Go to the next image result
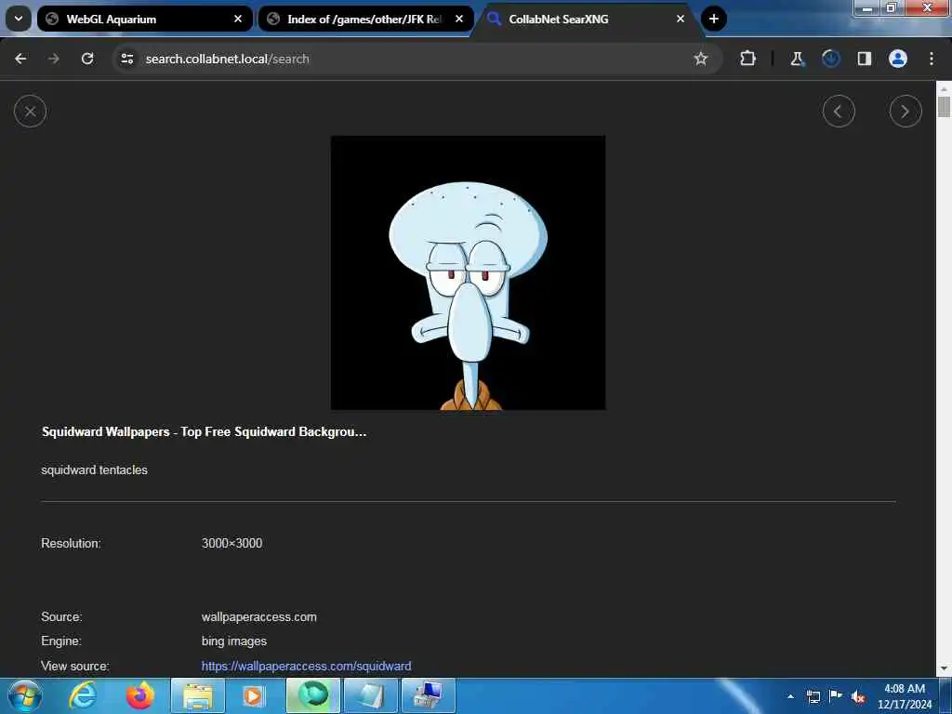This screenshot has height=714, width=952. click(906, 112)
